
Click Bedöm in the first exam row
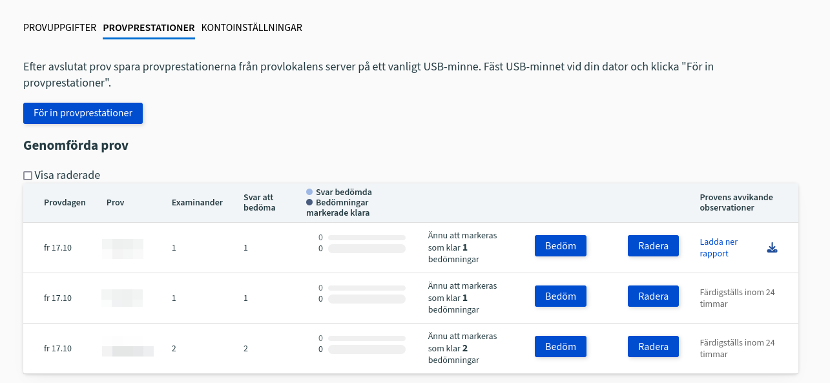561,246
